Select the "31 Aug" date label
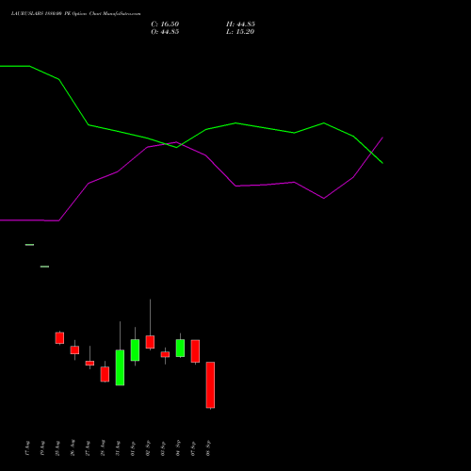471x471 pixels. (118, 448)
